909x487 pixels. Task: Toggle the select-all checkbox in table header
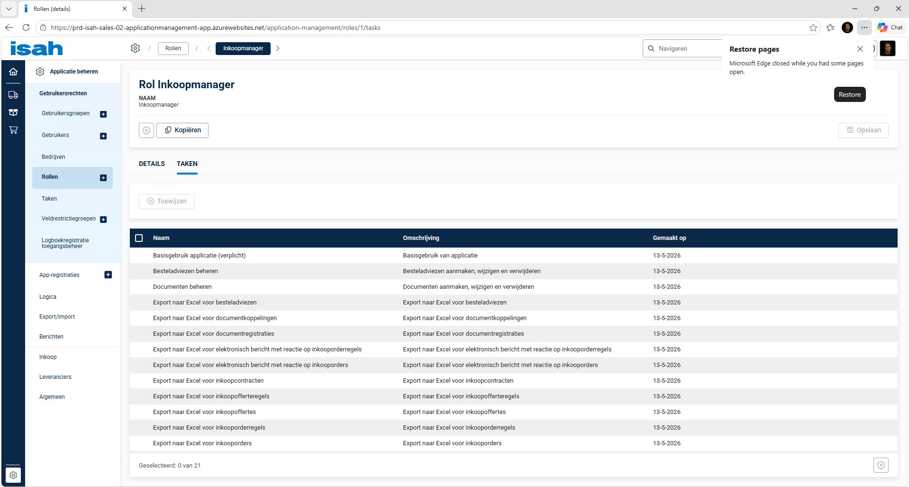(x=139, y=238)
